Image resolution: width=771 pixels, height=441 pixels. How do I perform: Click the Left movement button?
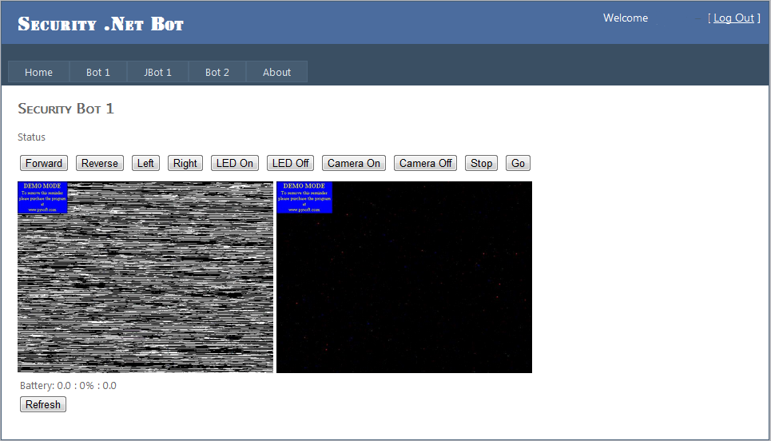[x=145, y=164]
